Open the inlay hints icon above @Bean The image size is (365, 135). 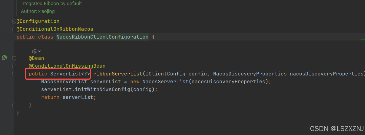point(36,51)
